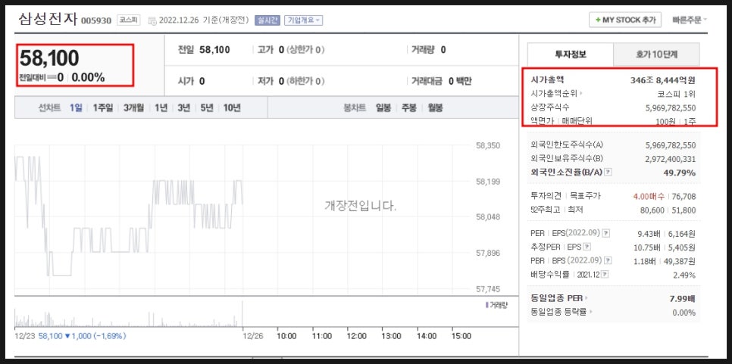The width and height of the screenshot is (732, 364).
Task: Click the 4.00매수 investment opinion
Action: coord(649,196)
